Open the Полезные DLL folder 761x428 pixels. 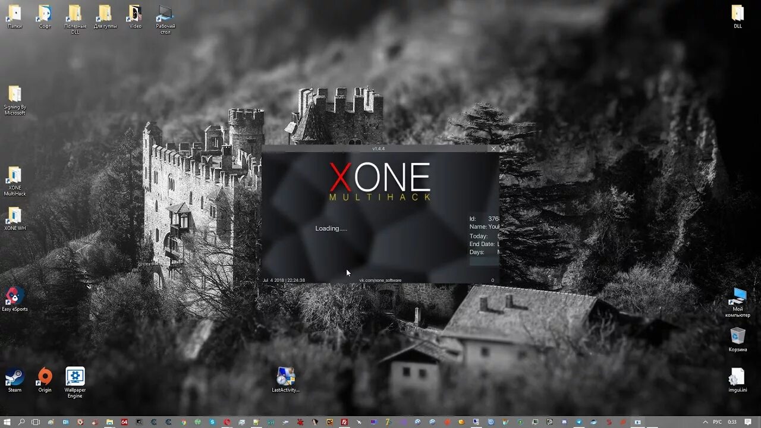pos(75,20)
